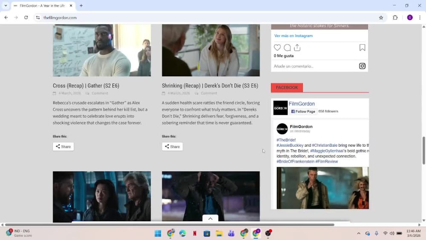Click Share button under Cross recap
Viewport: 426px width, 240px height.
click(63, 147)
